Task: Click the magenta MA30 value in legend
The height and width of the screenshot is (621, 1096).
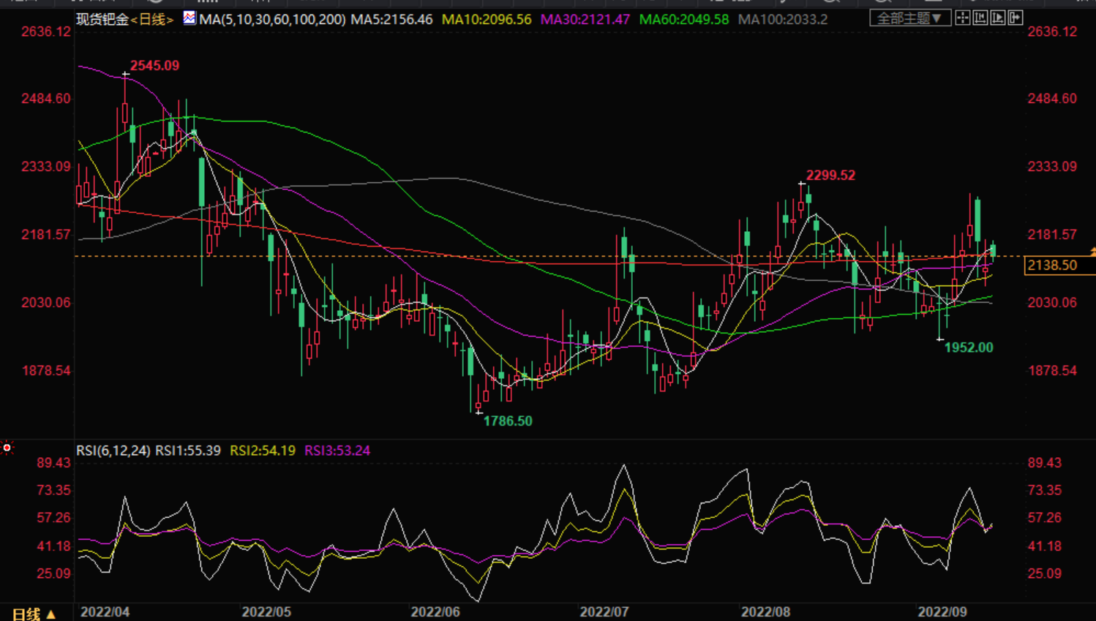Action: (x=585, y=20)
